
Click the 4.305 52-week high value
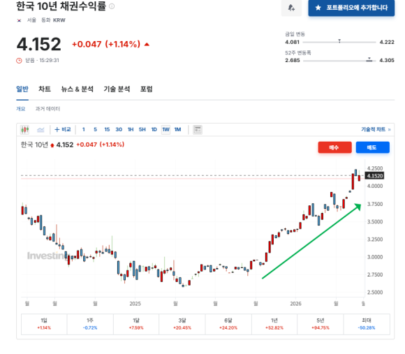click(387, 61)
